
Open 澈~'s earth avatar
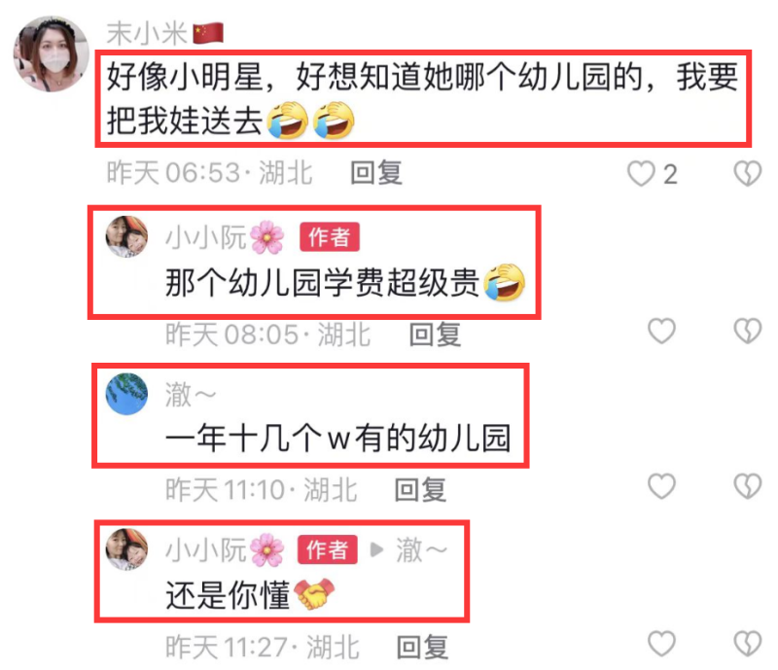(x=127, y=394)
